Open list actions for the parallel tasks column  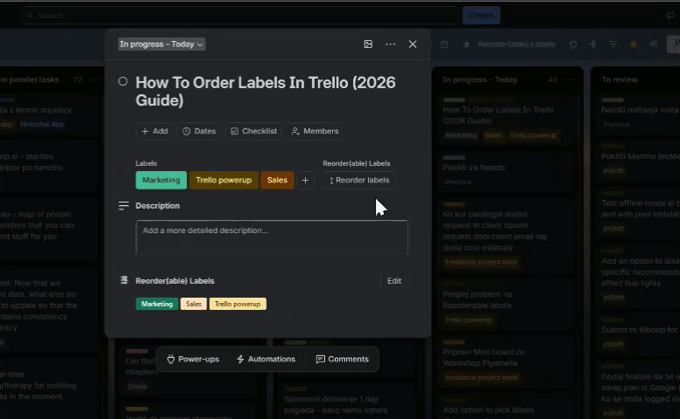(x=94, y=79)
